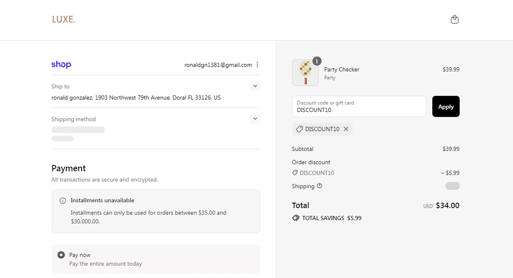
Task: Focus the Discount code or gift card field
Action: [359, 107]
